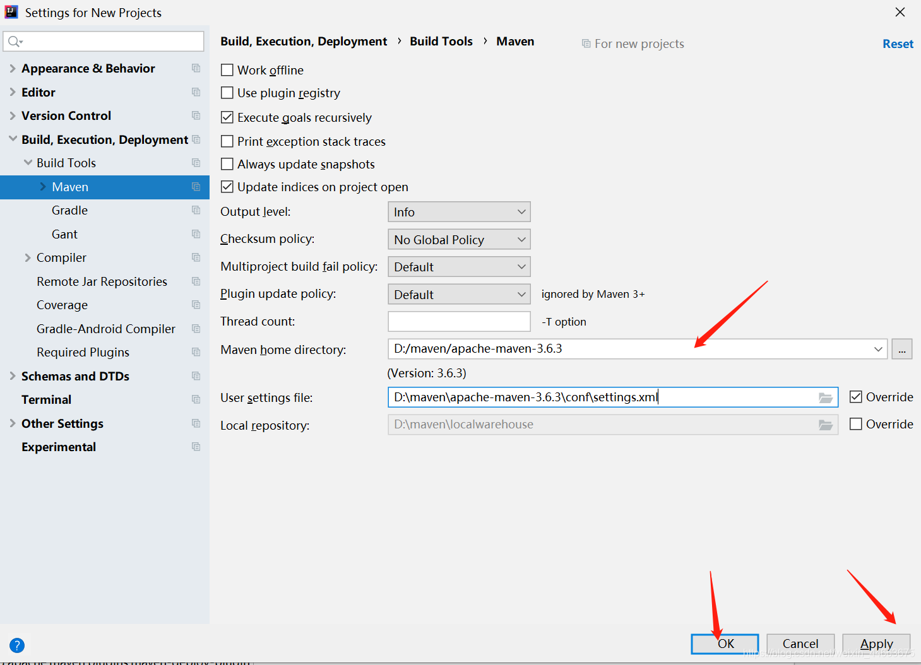Image resolution: width=921 pixels, height=665 pixels.
Task: Click project-level icon beside Editor
Action: click(196, 92)
